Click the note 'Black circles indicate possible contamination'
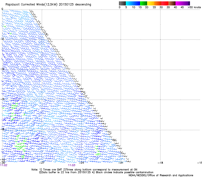202x177 pixels. pos(124,172)
